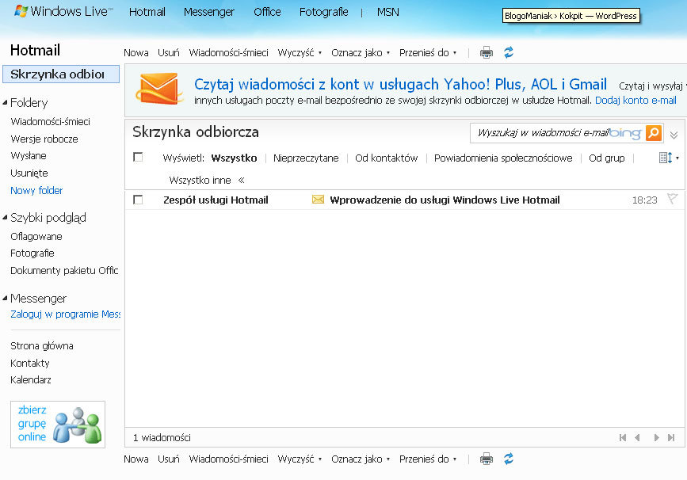Click the bottom toolbar refresh icon
This screenshot has height=480, width=687.
point(508,459)
